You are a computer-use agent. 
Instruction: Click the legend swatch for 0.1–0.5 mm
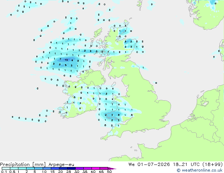(6, 168)
